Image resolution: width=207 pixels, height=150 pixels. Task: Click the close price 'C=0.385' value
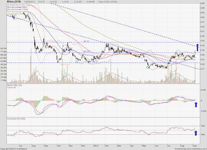point(78,2)
